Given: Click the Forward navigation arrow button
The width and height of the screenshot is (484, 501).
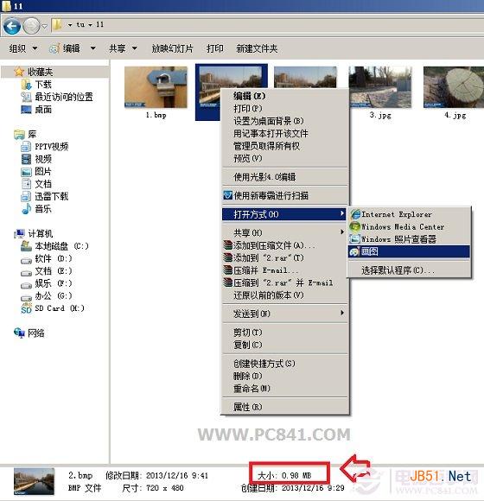Looking at the screenshot, I should tap(31, 26).
